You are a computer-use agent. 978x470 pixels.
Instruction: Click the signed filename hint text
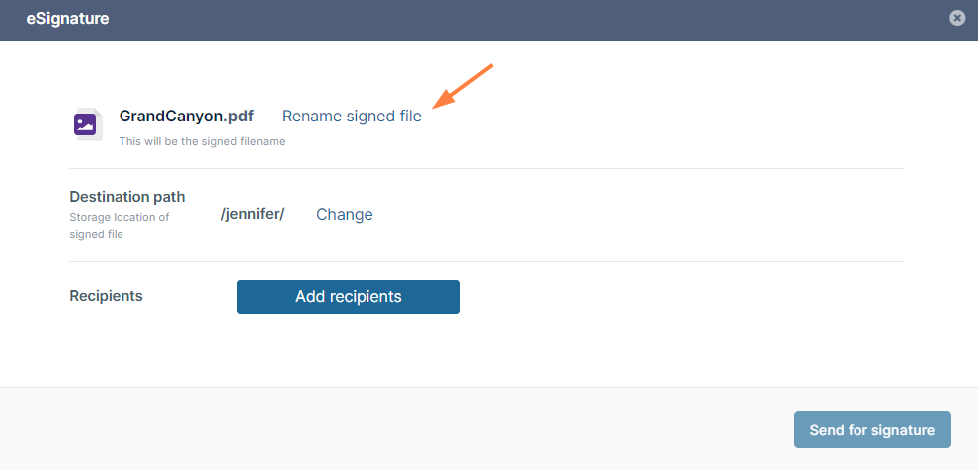pyautogui.click(x=202, y=141)
